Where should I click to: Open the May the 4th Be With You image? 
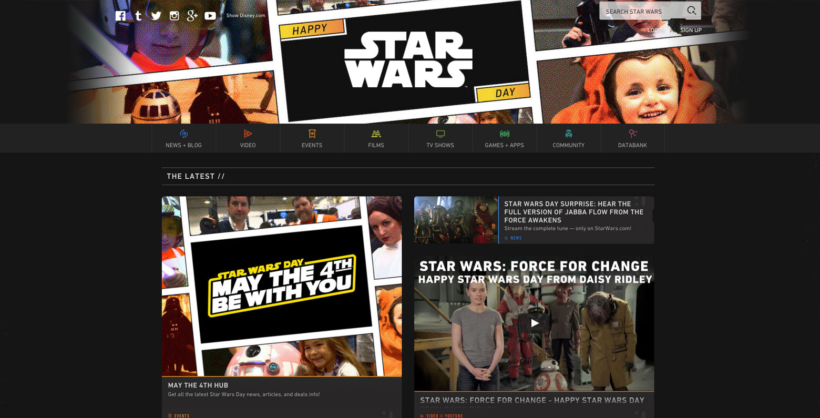coord(282,287)
